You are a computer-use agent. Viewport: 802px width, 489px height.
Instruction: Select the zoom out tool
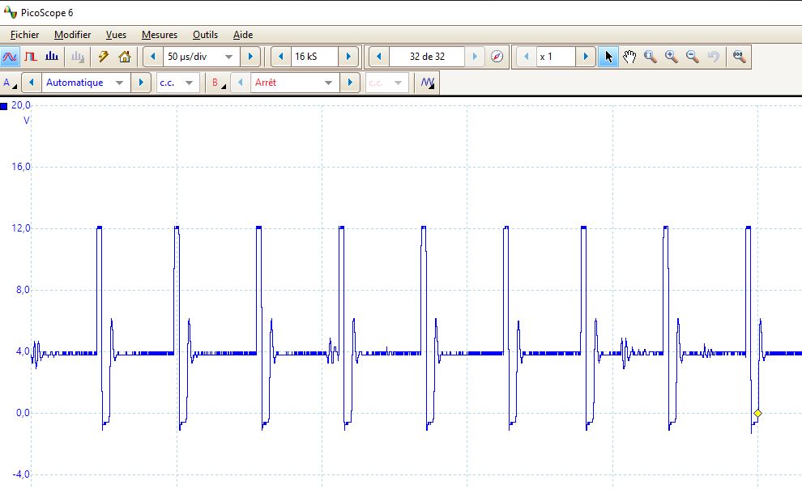(692, 56)
